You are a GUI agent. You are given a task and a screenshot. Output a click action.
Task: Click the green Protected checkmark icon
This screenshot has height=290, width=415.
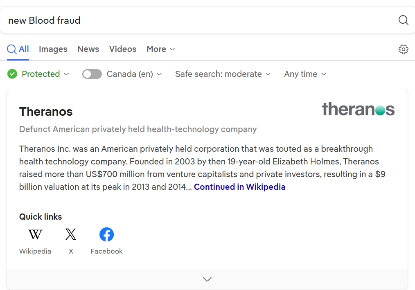point(12,74)
